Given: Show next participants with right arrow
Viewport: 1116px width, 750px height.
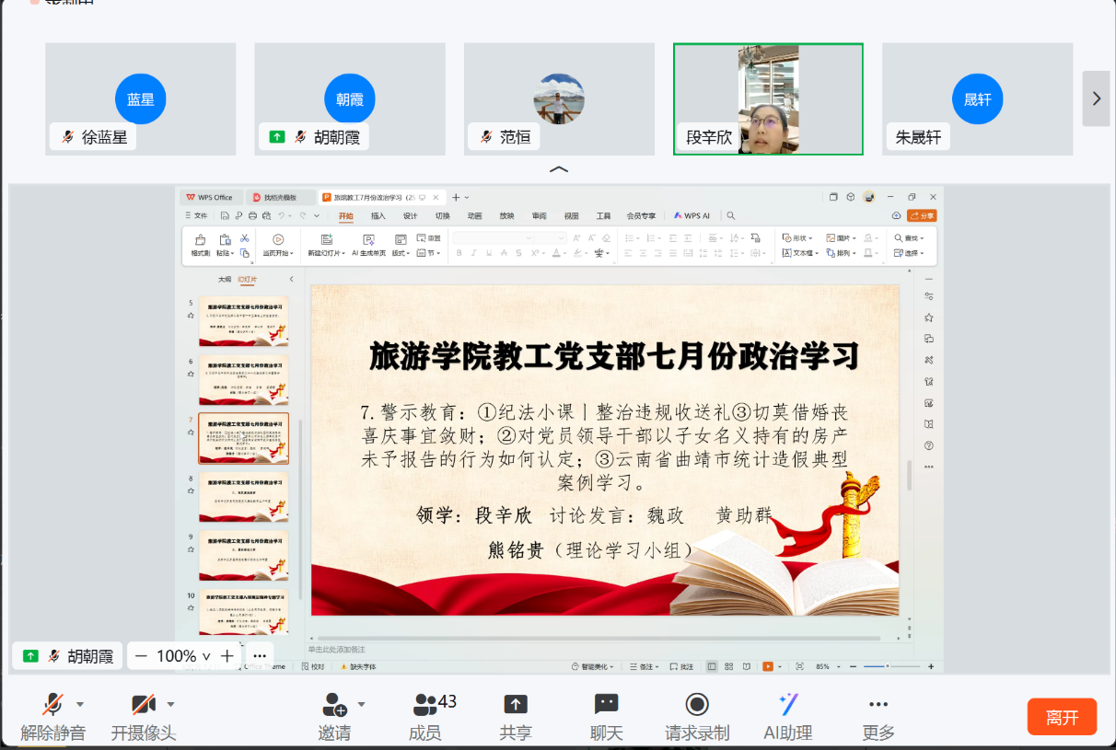Looking at the screenshot, I should click(1096, 98).
